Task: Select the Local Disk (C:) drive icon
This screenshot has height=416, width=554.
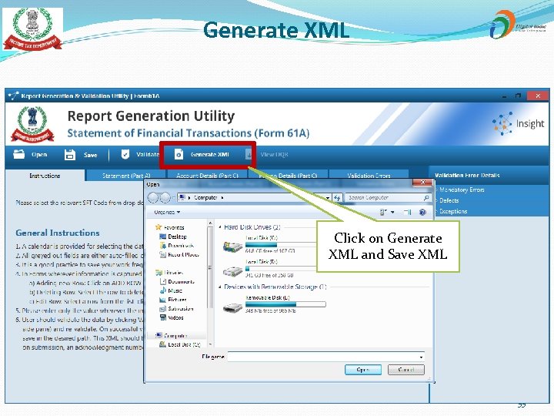Action: click(232, 246)
